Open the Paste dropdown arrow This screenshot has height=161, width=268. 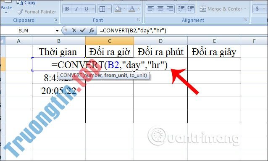click(6, 13)
